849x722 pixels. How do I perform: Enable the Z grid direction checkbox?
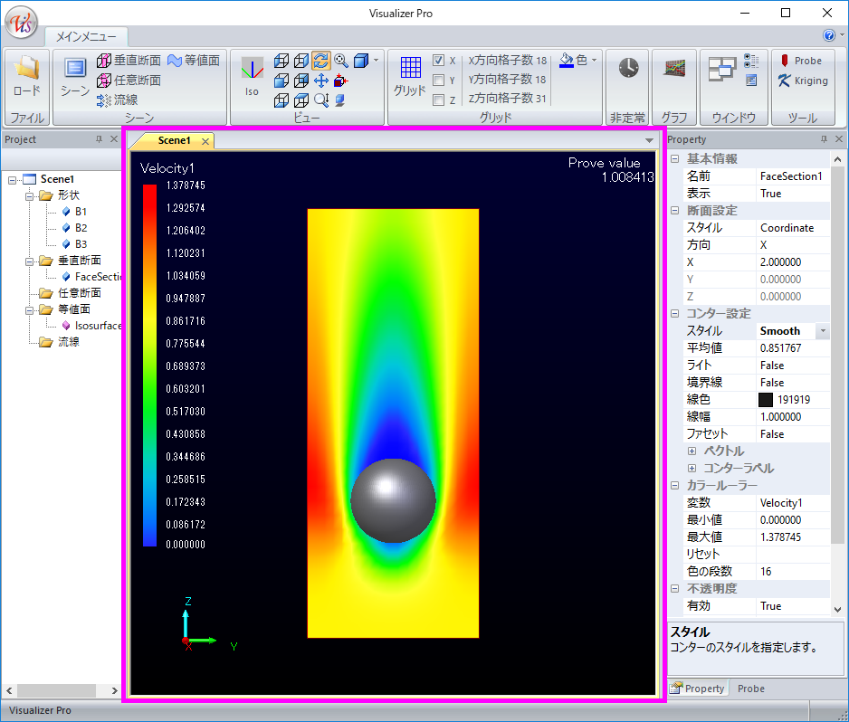tap(438, 100)
